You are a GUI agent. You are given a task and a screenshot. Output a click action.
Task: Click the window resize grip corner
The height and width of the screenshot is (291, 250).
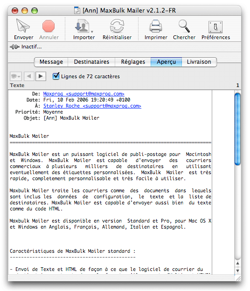point(238,278)
